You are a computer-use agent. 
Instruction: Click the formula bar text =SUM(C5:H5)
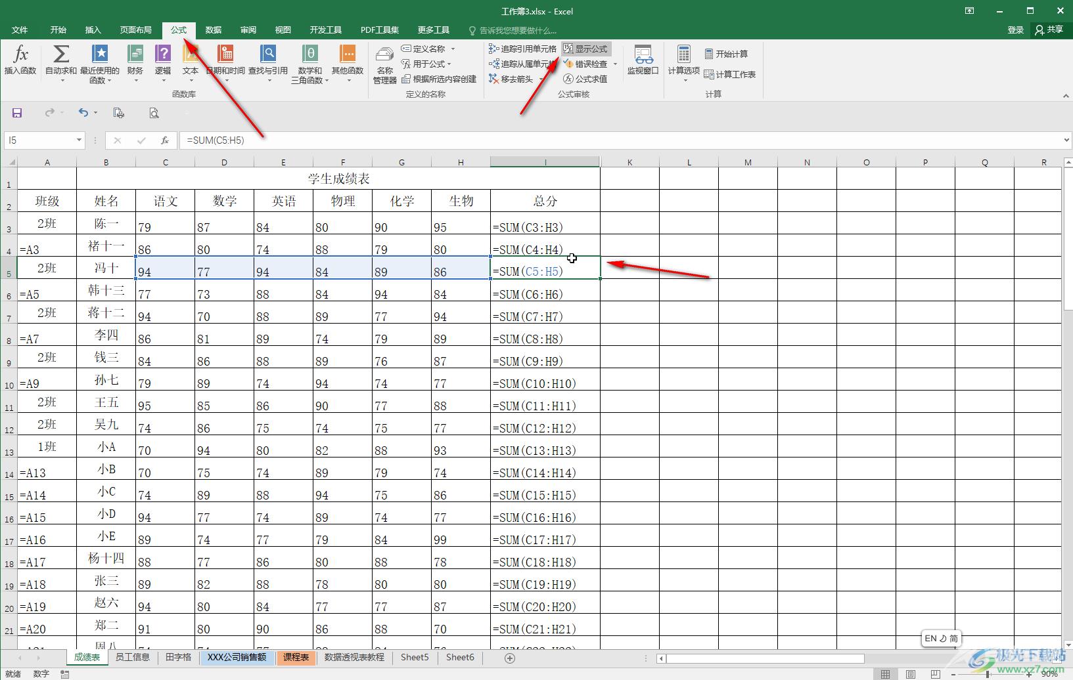click(x=216, y=140)
